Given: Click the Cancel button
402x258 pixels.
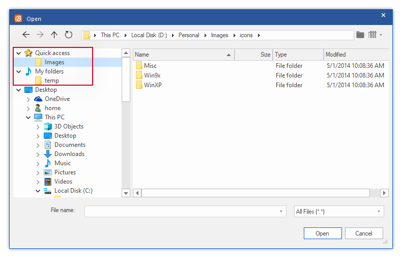Looking at the screenshot, I should 364,234.
